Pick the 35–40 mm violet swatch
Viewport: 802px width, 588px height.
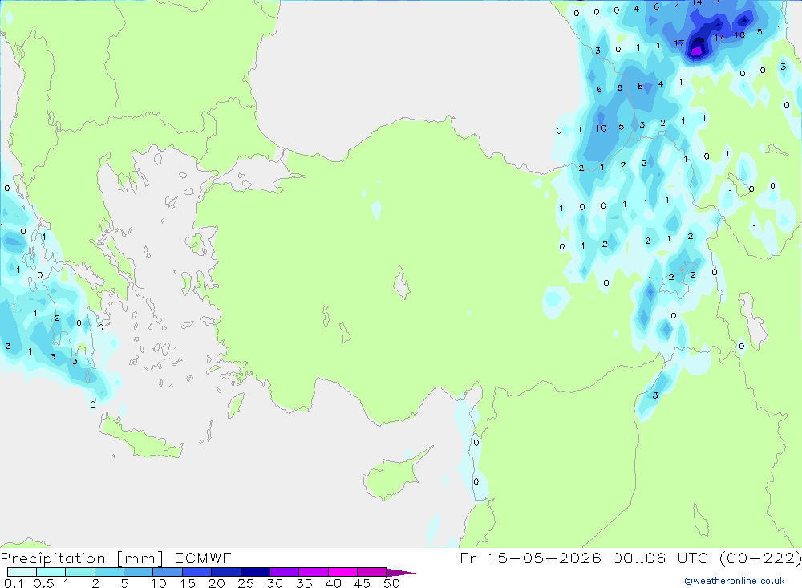(313, 572)
